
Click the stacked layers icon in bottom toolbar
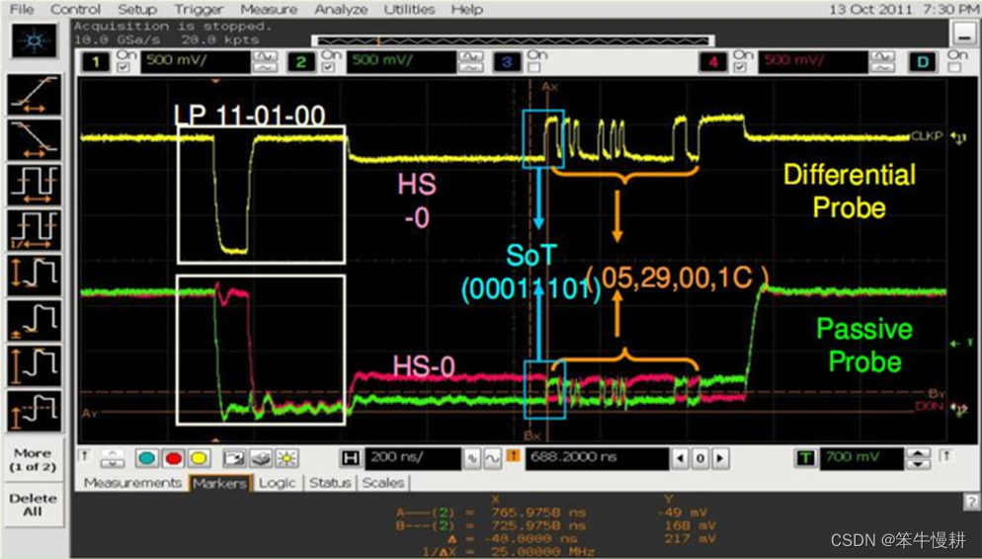click(261, 458)
